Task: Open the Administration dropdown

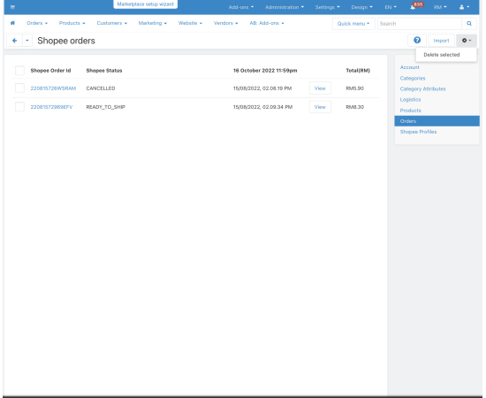Action: (x=285, y=7)
